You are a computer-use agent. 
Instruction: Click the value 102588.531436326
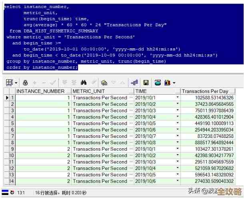(x=214, y=98)
